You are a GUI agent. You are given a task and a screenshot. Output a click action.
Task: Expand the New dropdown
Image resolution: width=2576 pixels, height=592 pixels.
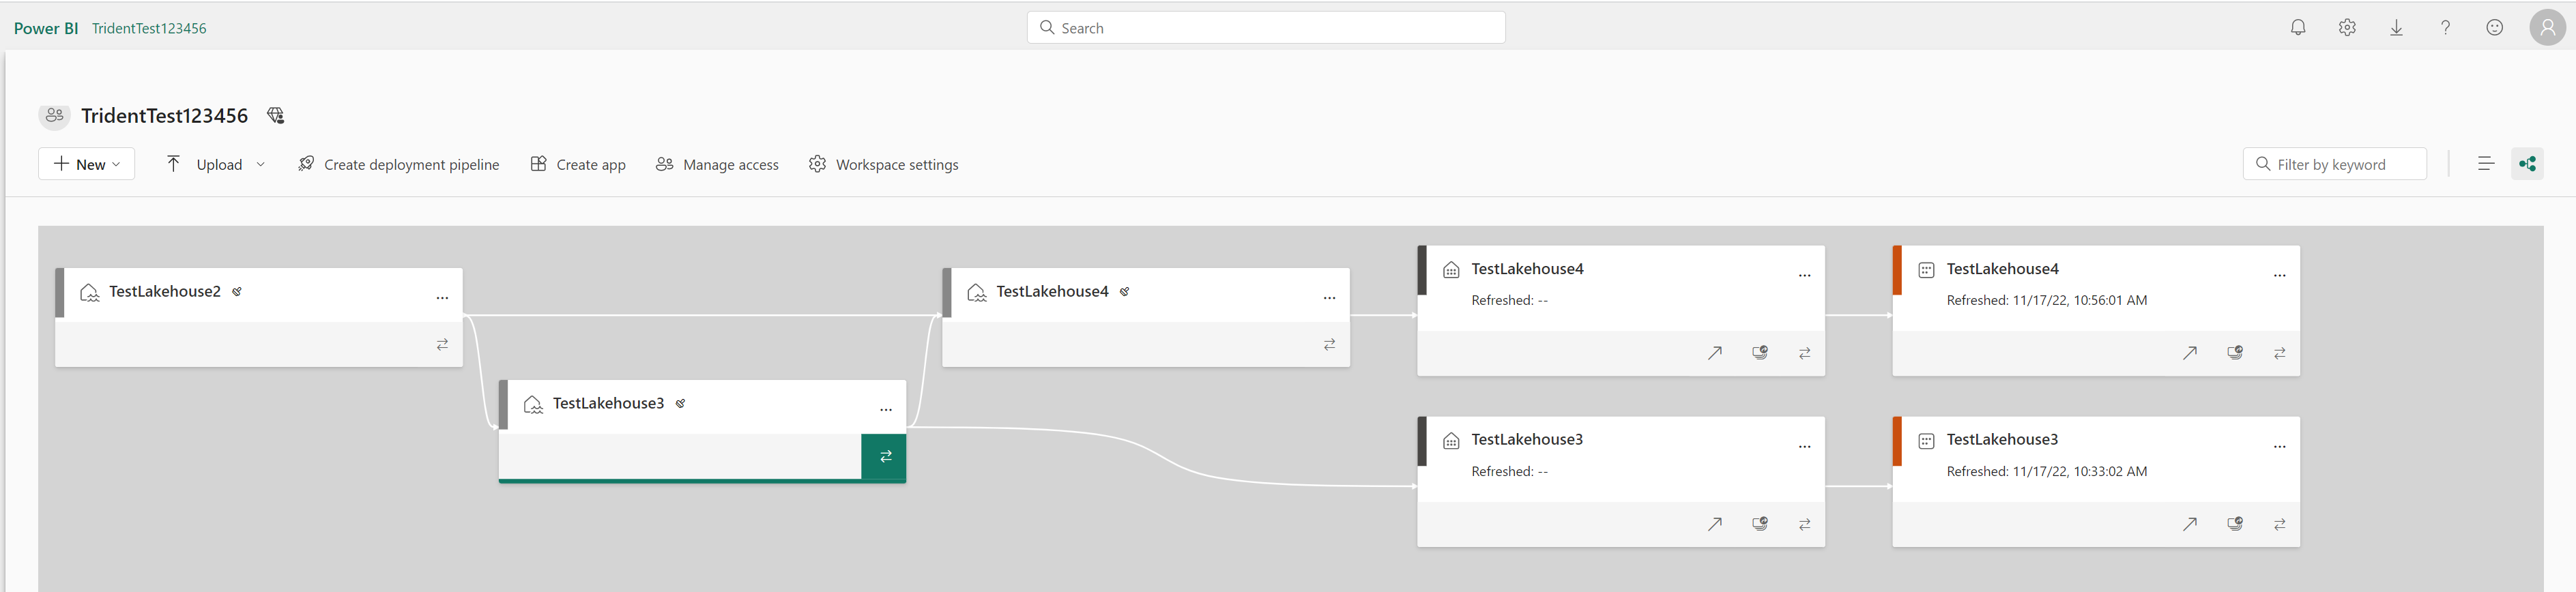click(87, 164)
